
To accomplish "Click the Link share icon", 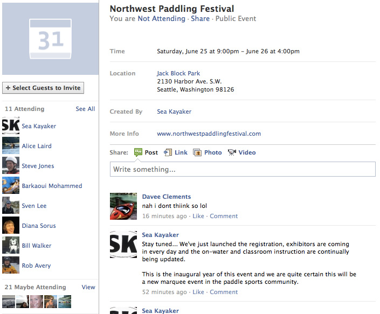I will [168, 152].
